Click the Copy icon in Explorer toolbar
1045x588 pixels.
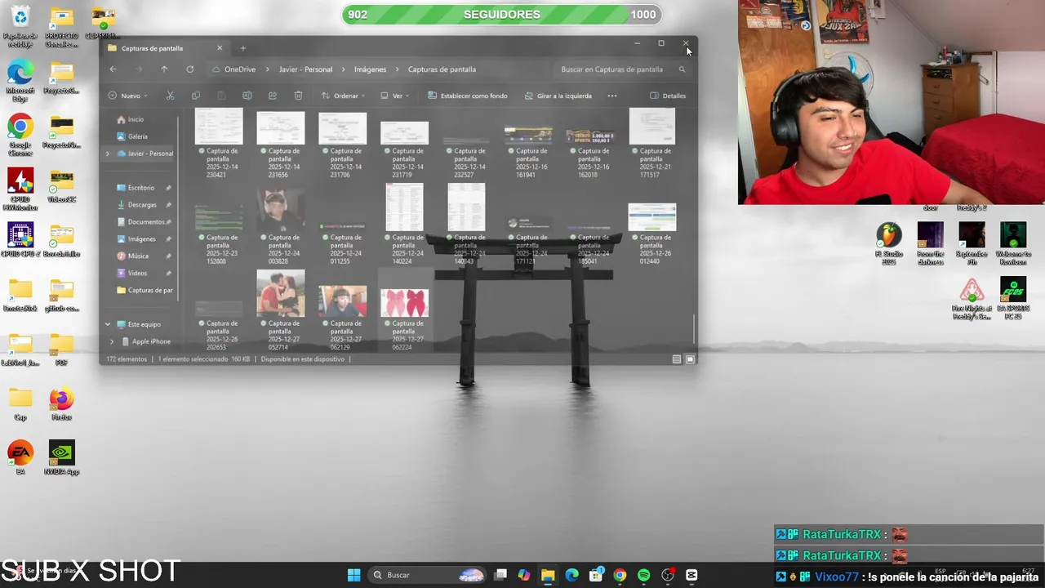click(x=196, y=96)
